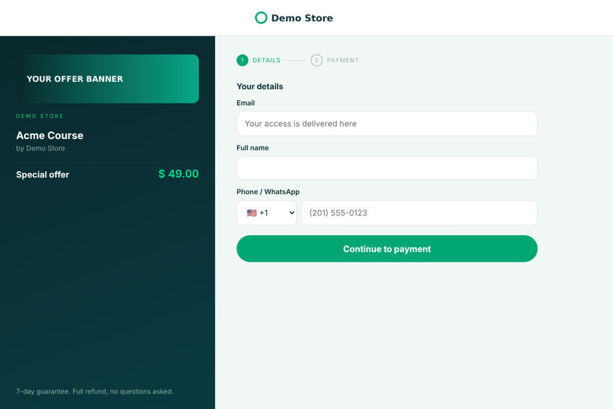Open the +1 country code dropdown
This screenshot has height=409, width=613.
(x=266, y=213)
